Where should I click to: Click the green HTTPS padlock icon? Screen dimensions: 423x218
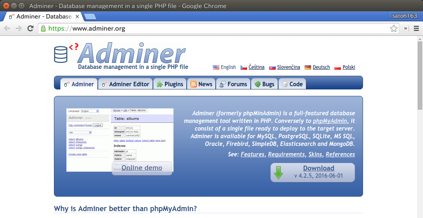[x=43, y=28]
